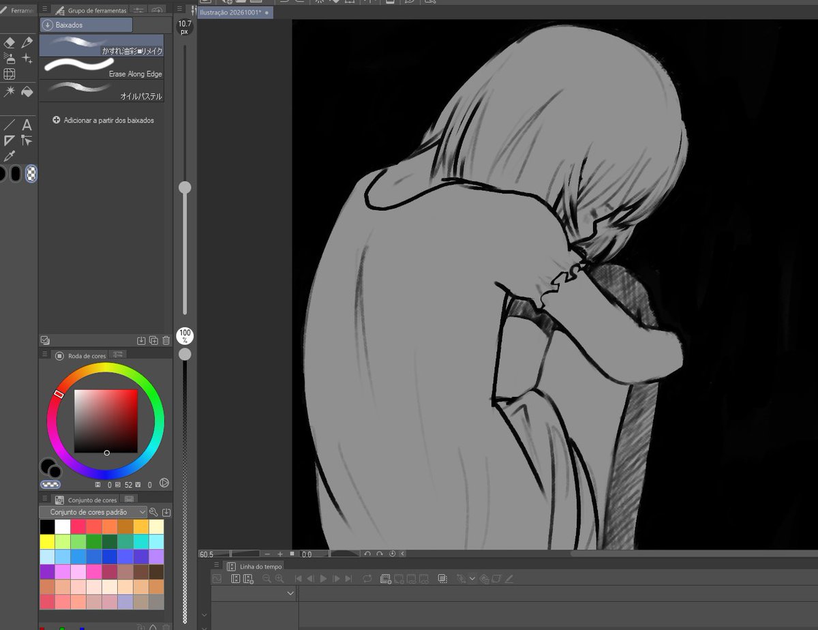The image size is (818, 630).
Task: Select the Ilustração 20261001 document tab
Action: [x=235, y=12]
